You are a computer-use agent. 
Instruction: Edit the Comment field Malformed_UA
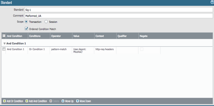(x=119, y=16)
